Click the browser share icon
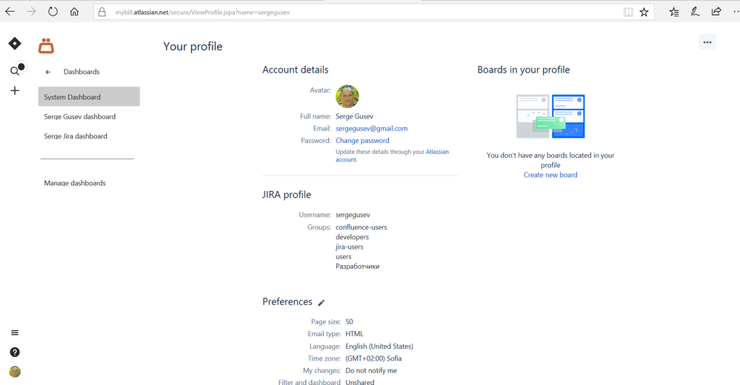 tap(716, 12)
